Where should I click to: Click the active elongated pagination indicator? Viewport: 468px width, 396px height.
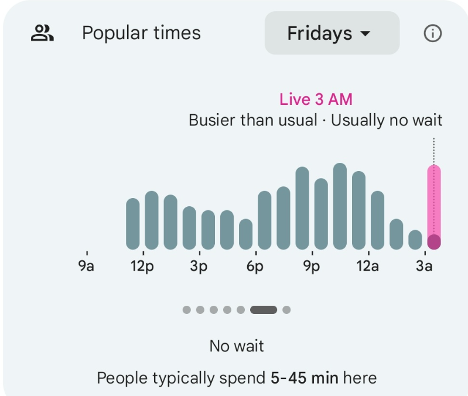[x=264, y=310]
